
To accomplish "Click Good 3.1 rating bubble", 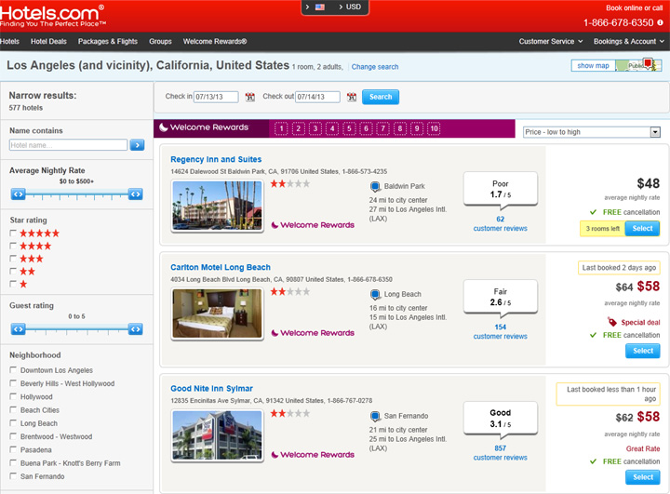I will (501, 421).
